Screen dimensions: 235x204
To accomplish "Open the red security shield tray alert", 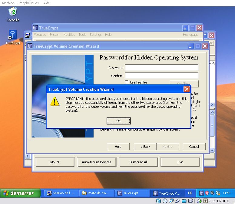I will tap(207, 193).
